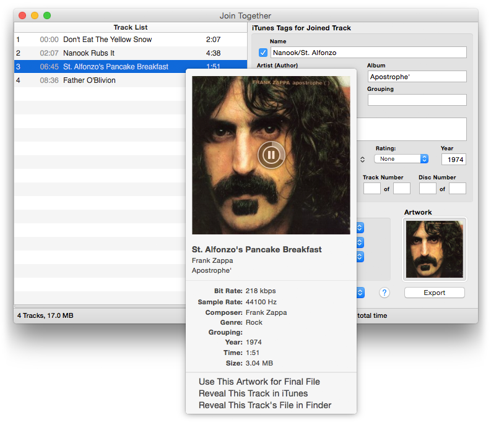Open the Rating dropdown set to None
491x428 pixels.
tap(401, 159)
